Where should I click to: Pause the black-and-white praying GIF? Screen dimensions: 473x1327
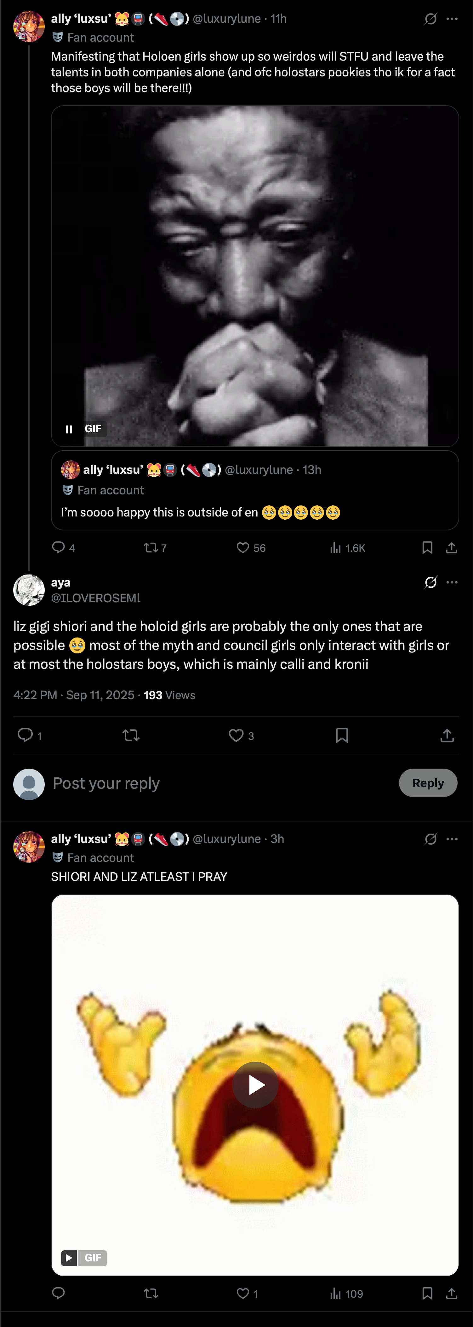pyautogui.click(x=69, y=428)
